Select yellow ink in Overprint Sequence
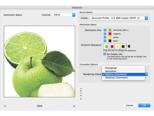The image size is (154, 116). click(x=117, y=47)
